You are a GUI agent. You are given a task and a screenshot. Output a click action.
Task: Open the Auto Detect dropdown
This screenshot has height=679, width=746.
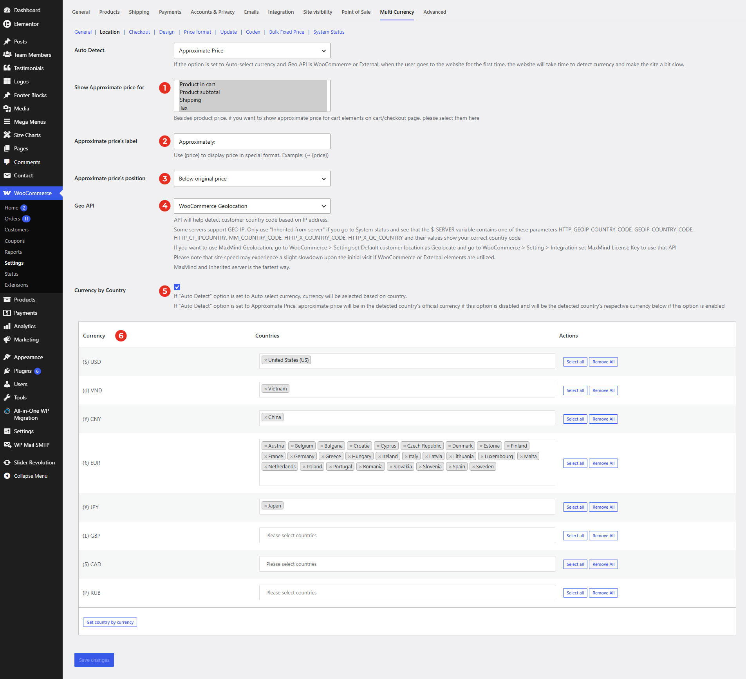(252, 51)
